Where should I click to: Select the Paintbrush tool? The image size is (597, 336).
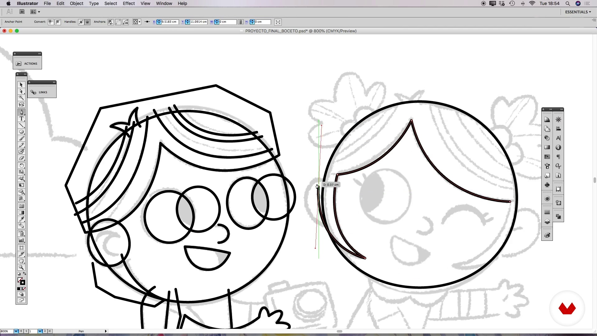pyautogui.click(x=21, y=138)
